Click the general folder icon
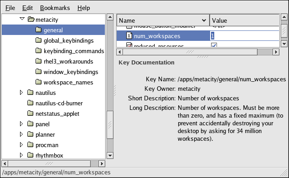 coord(38,30)
